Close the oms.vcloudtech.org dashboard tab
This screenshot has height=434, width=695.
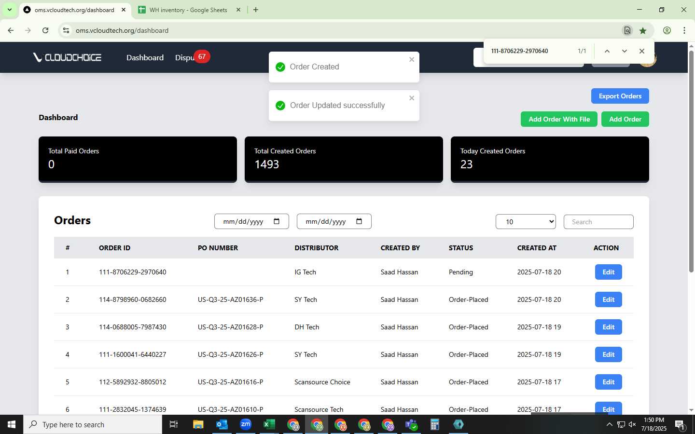[x=124, y=10]
